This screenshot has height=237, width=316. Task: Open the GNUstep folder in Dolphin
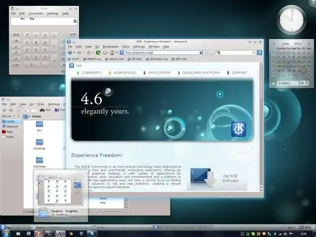pyautogui.click(x=39, y=162)
